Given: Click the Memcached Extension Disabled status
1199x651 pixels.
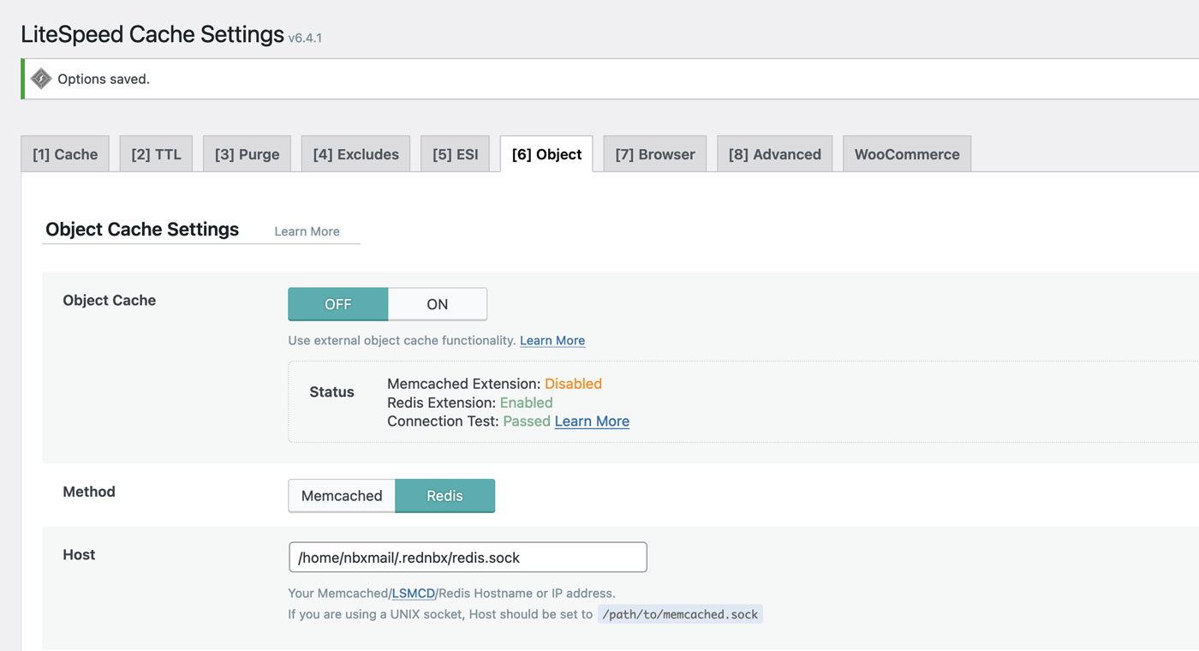Looking at the screenshot, I should click(573, 384).
